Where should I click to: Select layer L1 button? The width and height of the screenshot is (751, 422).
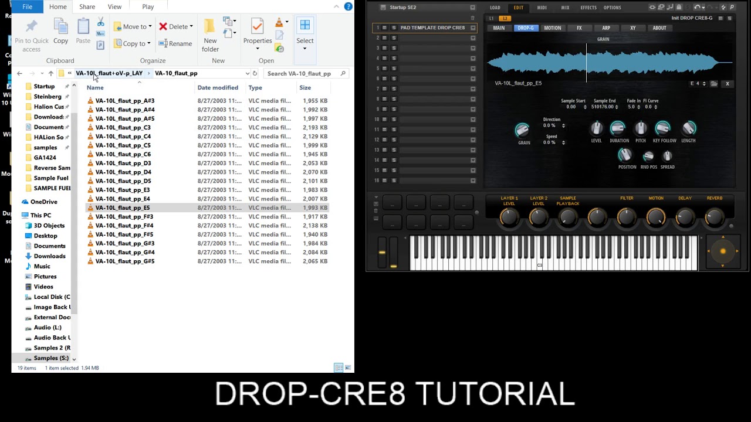[x=492, y=18]
